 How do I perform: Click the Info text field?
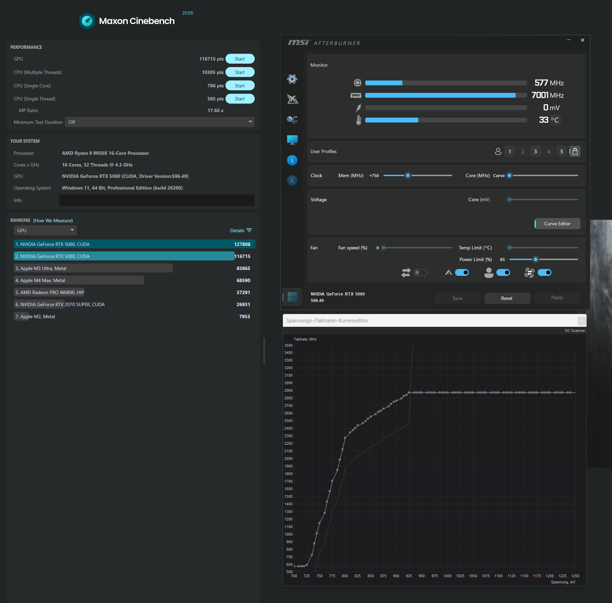click(x=157, y=200)
